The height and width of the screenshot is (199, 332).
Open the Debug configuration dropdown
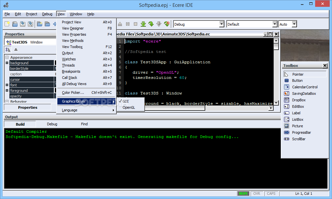(221, 24)
